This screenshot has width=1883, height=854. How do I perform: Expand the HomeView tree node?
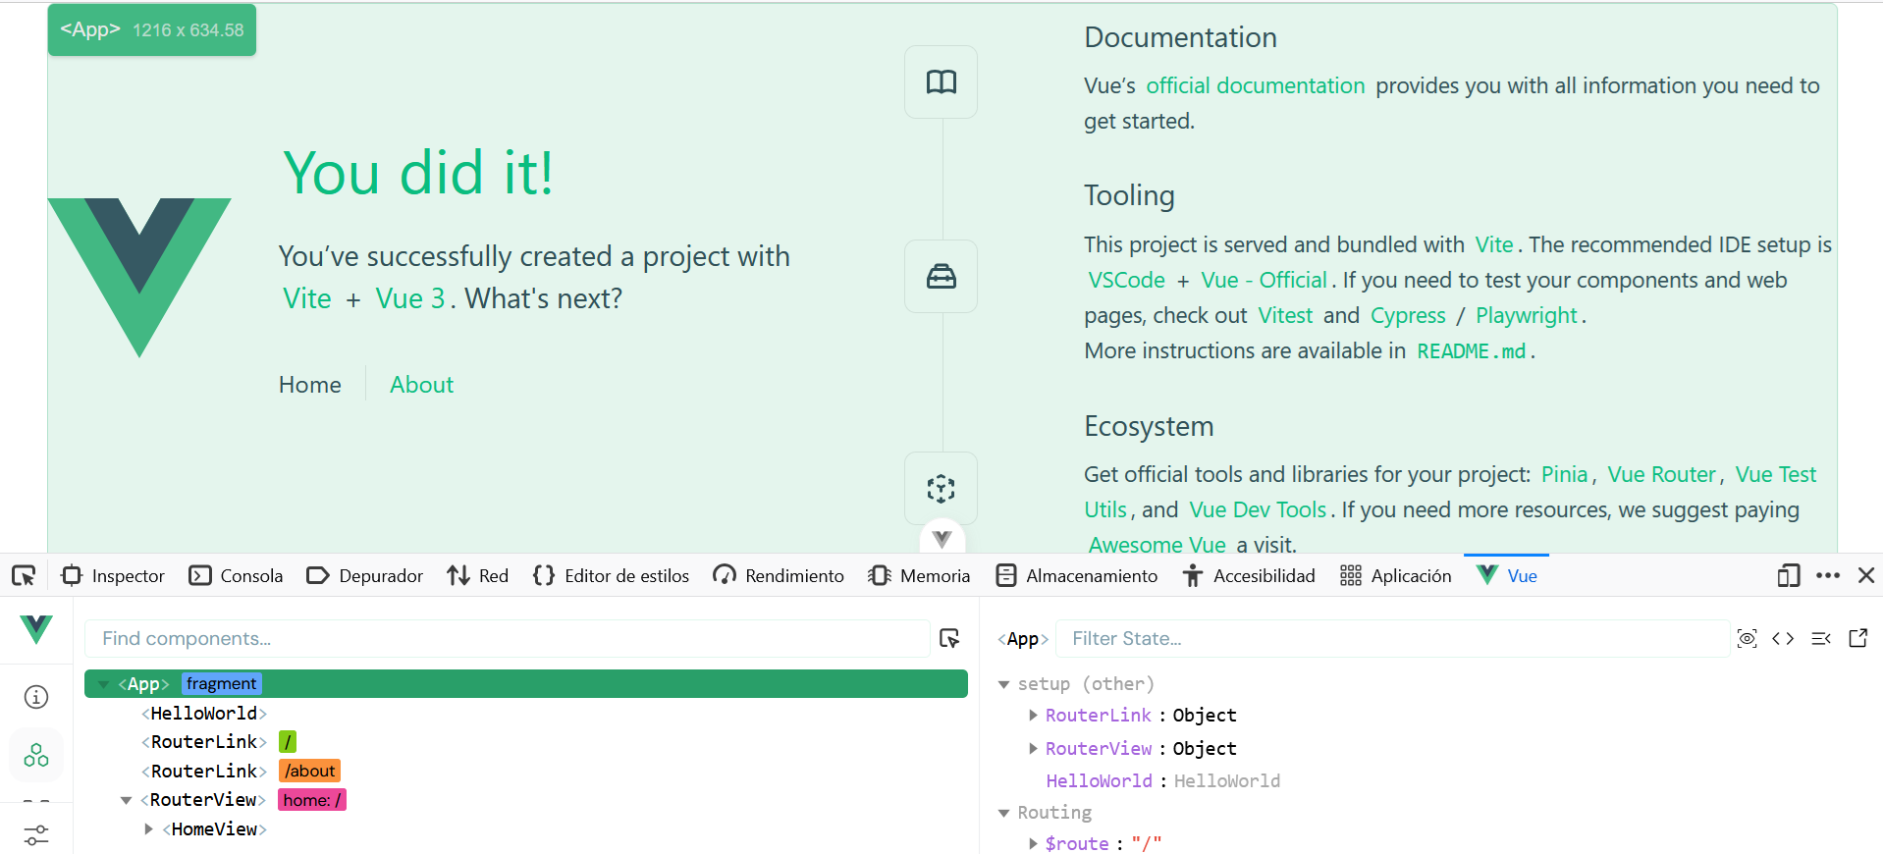149,829
